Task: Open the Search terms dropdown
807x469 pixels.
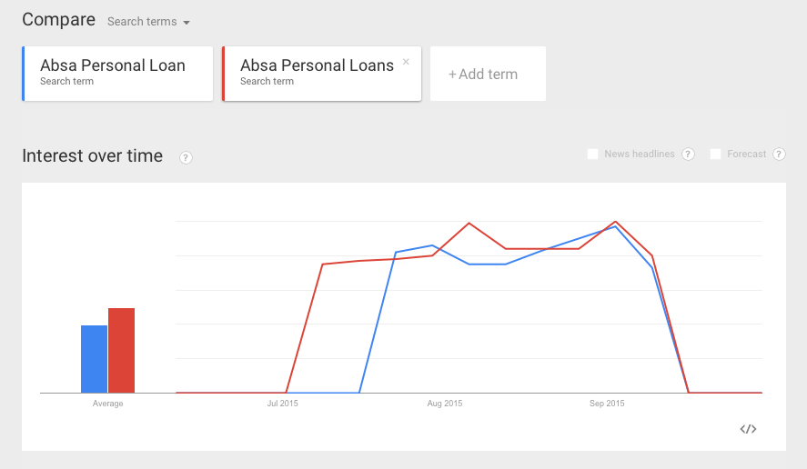Action: [x=148, y=22]
